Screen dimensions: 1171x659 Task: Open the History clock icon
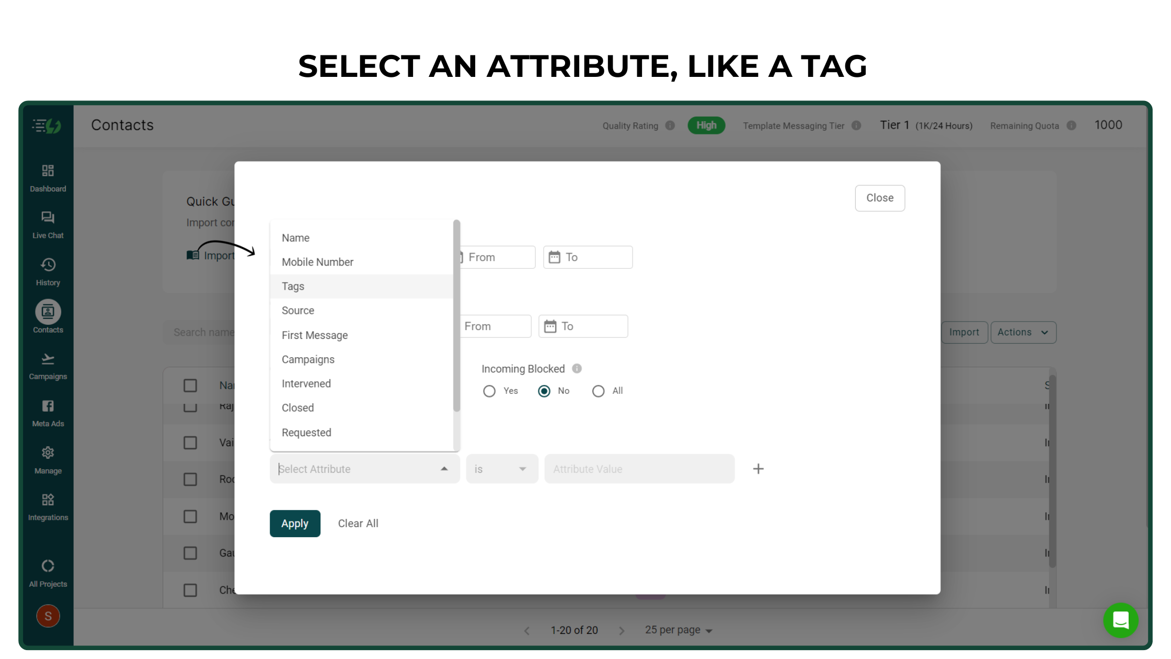tap(48, 265)
